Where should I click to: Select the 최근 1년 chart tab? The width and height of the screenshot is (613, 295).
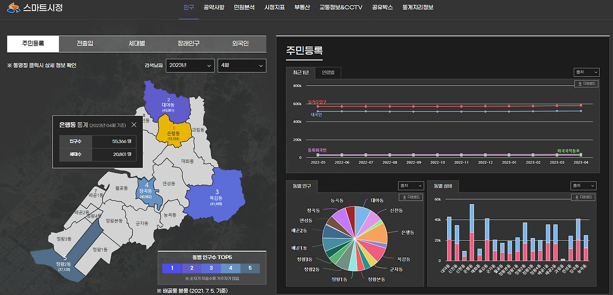(x=300, y=73)
